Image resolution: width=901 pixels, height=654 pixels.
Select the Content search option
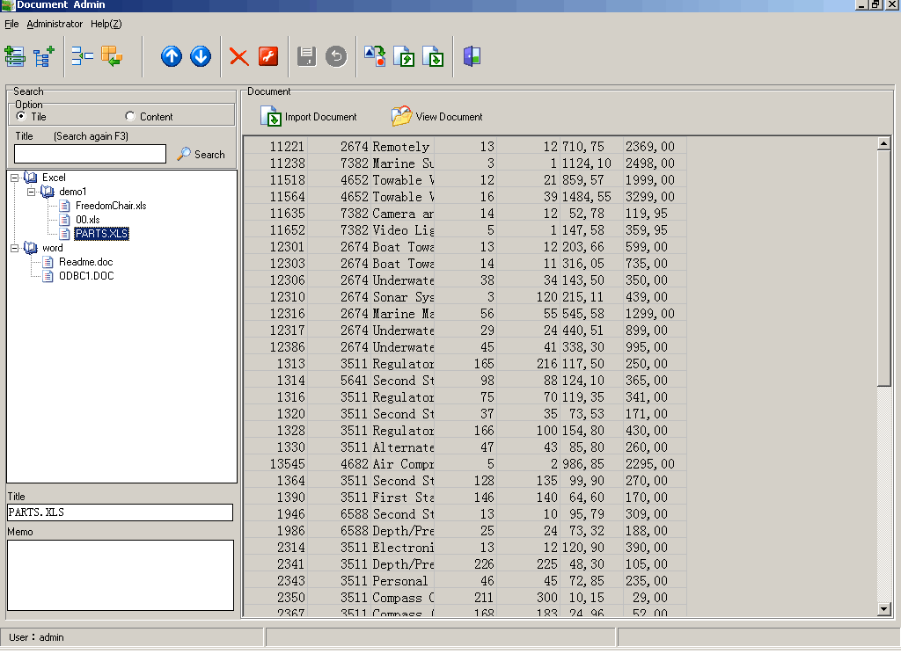(x=130, y=116)
